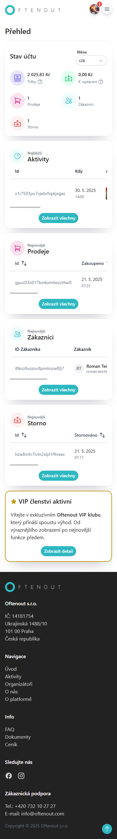Sort Storno table by Stornováno date
This screenshot has height=839, width=117.
pyautogui.click(x=102, y=435)
